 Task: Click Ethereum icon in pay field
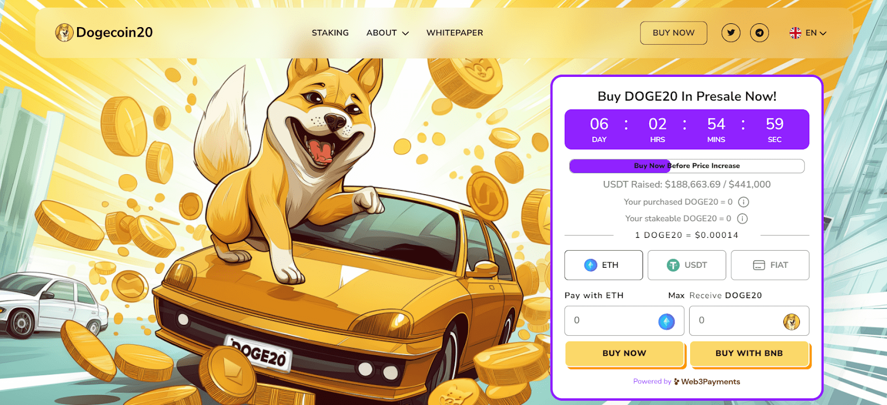tap(666, 321)
